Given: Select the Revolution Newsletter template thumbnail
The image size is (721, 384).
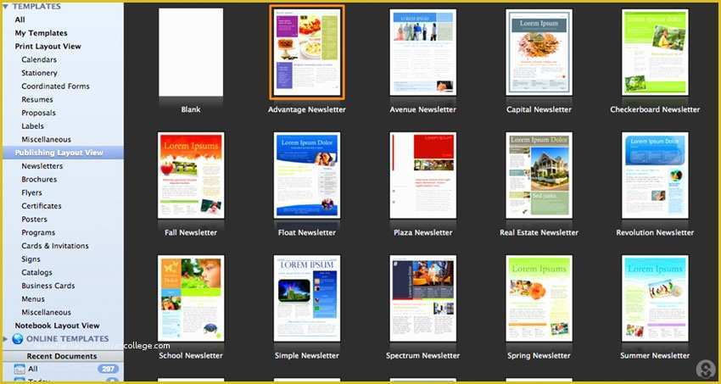Looking at the screenshot, I should [x=655, y=175].
